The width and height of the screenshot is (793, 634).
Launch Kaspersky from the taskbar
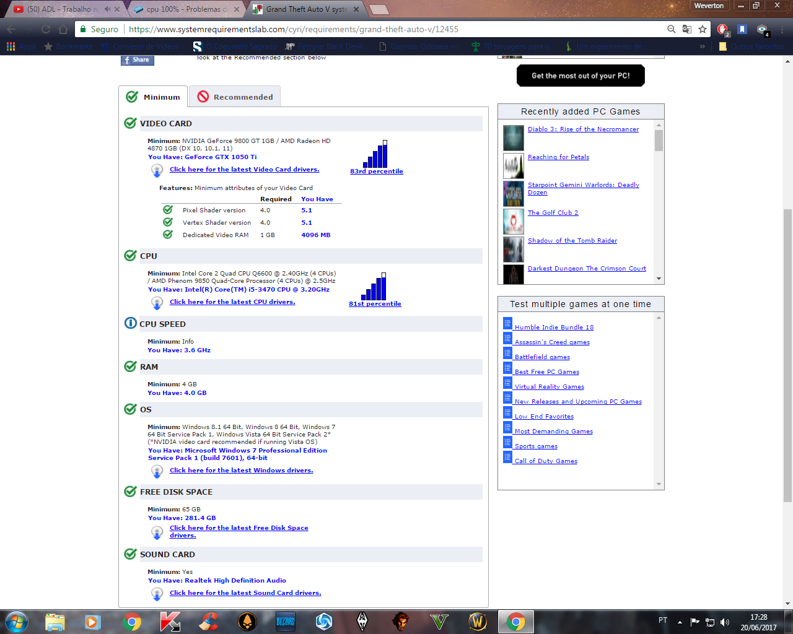point(170,622)
